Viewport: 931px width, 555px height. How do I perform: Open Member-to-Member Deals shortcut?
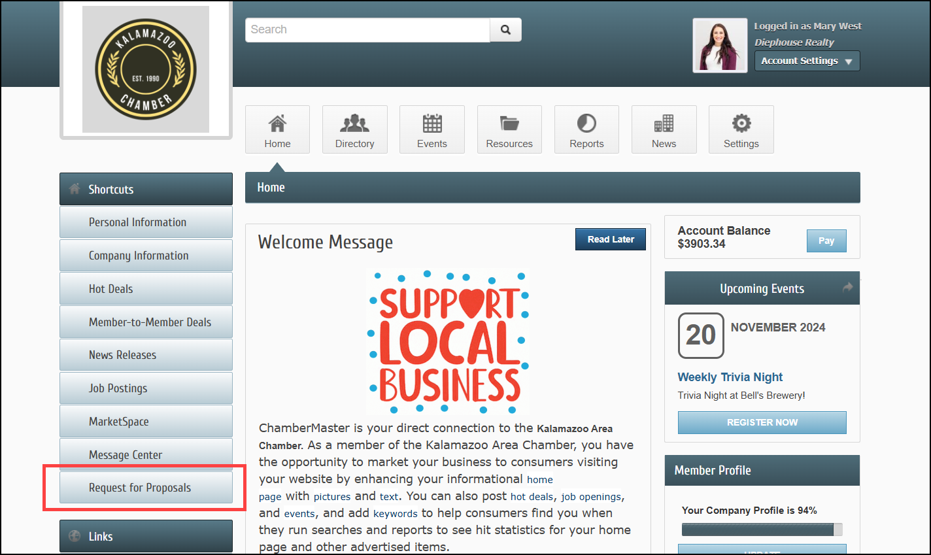pyautogui.click(x=146, y=322)
